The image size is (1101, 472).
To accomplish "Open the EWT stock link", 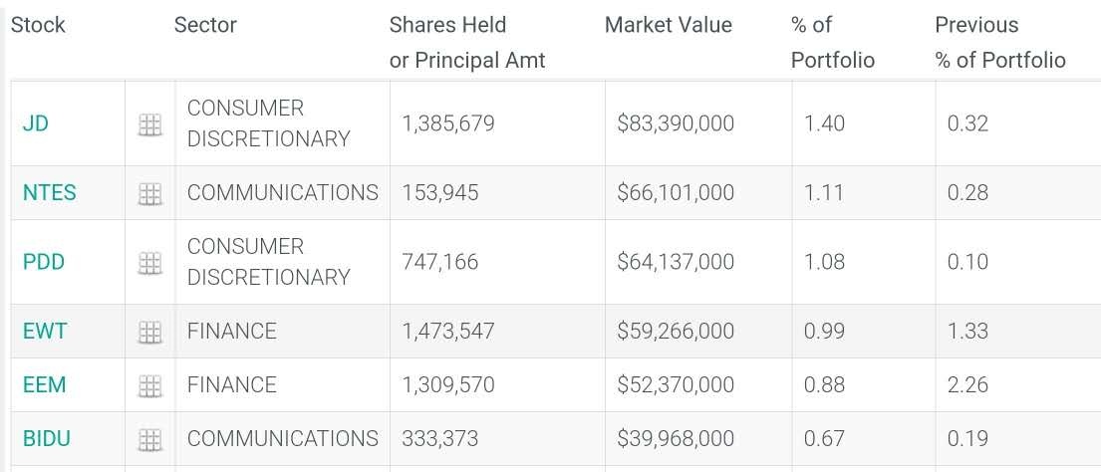I will [x=45, y=332].
